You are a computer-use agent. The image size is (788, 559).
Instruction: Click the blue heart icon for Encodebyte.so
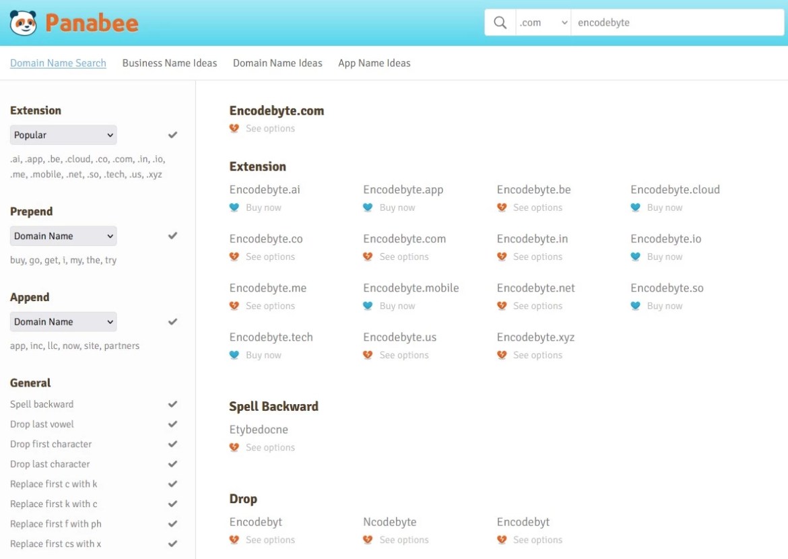pyautogui.click(x=635, y=306)
